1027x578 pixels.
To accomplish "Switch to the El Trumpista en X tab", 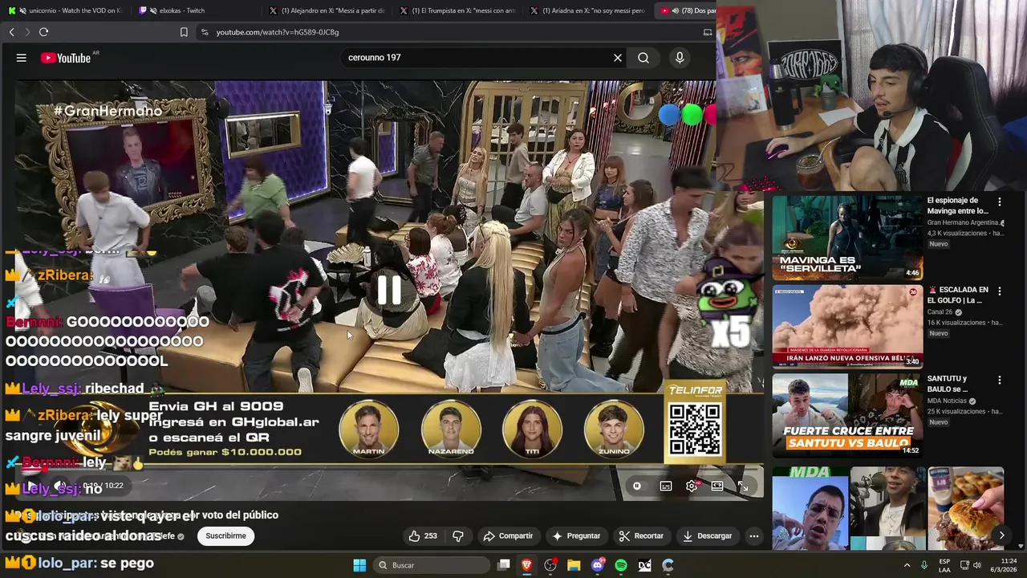I will tap(457, 10).
